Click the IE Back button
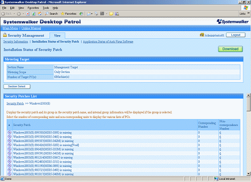Image resolution: width=251 pixels, height=182 pixels. 7,14
